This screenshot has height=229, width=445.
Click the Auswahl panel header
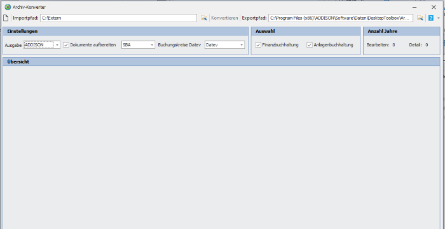click(306, 31)
